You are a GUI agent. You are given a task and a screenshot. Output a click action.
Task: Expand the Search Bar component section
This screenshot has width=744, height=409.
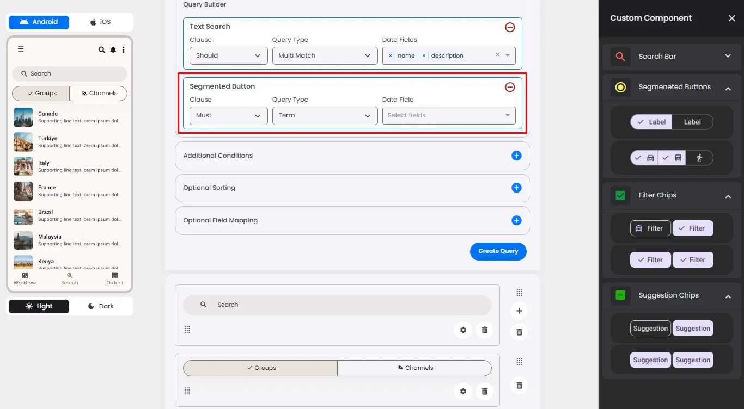pyautogui.click(x=728, y=56)
